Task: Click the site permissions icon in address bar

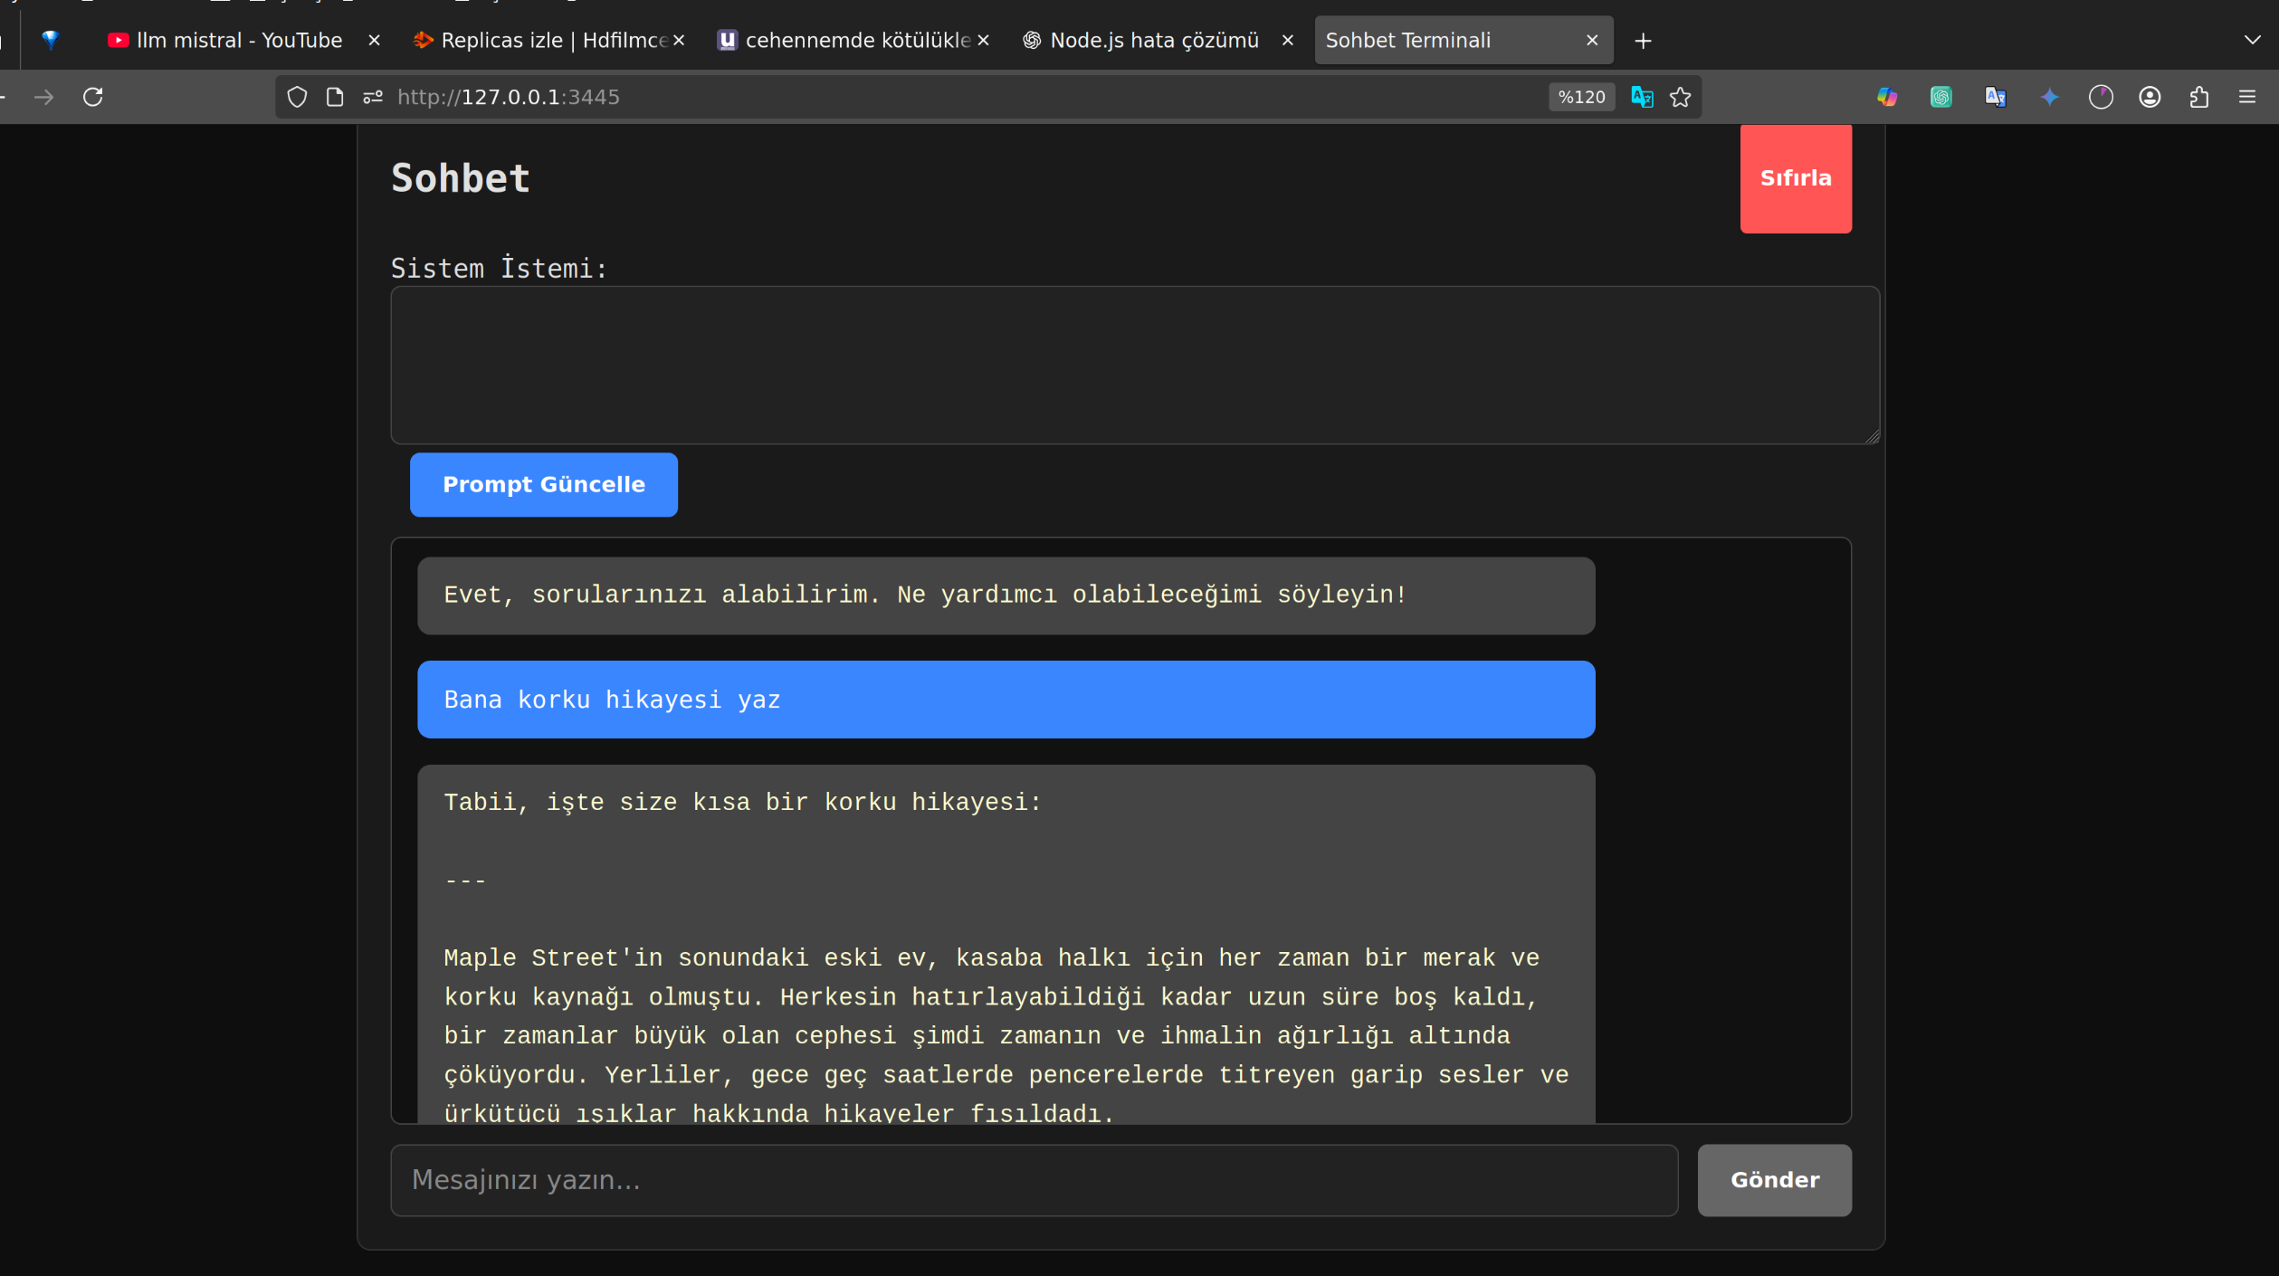Action: (373, 97)
